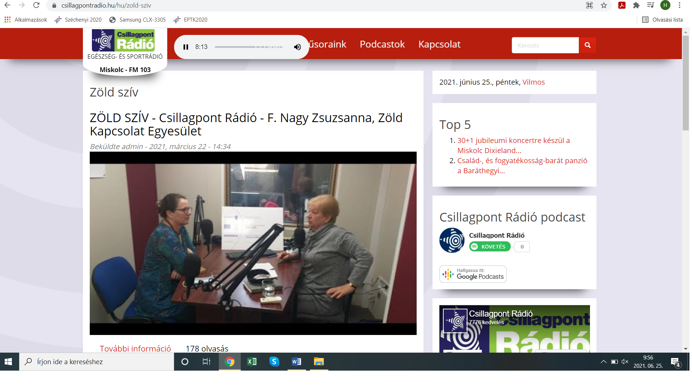Open the Műsoraink menu item
Viewport: 692px width, 389px height.
coord(327,44)
